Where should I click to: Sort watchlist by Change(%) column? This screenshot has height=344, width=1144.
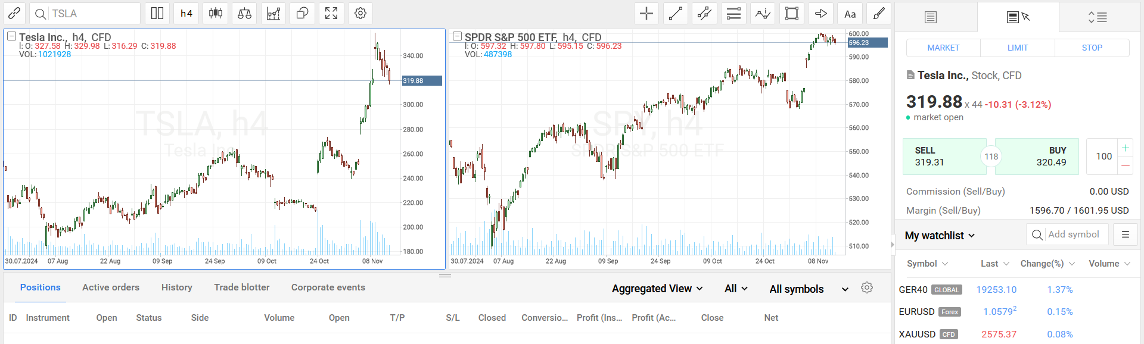[x=1047, y=264]
